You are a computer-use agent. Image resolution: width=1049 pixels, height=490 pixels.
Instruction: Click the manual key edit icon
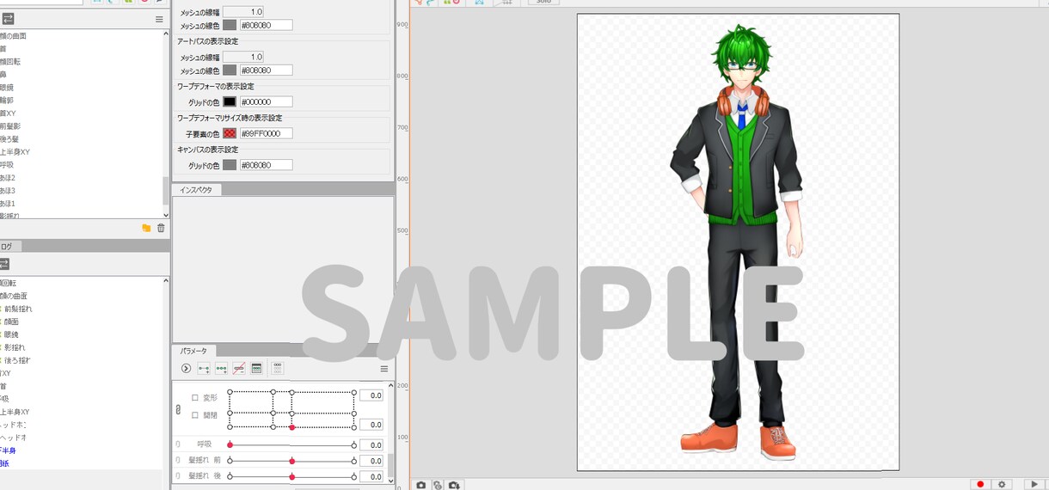(256, 368)
